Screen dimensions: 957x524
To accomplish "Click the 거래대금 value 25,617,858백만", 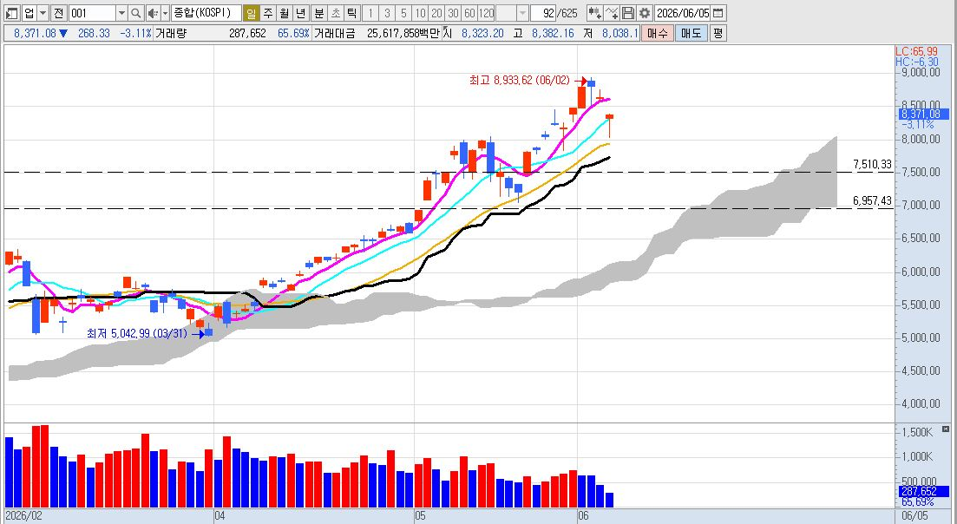I will point(403,33).
